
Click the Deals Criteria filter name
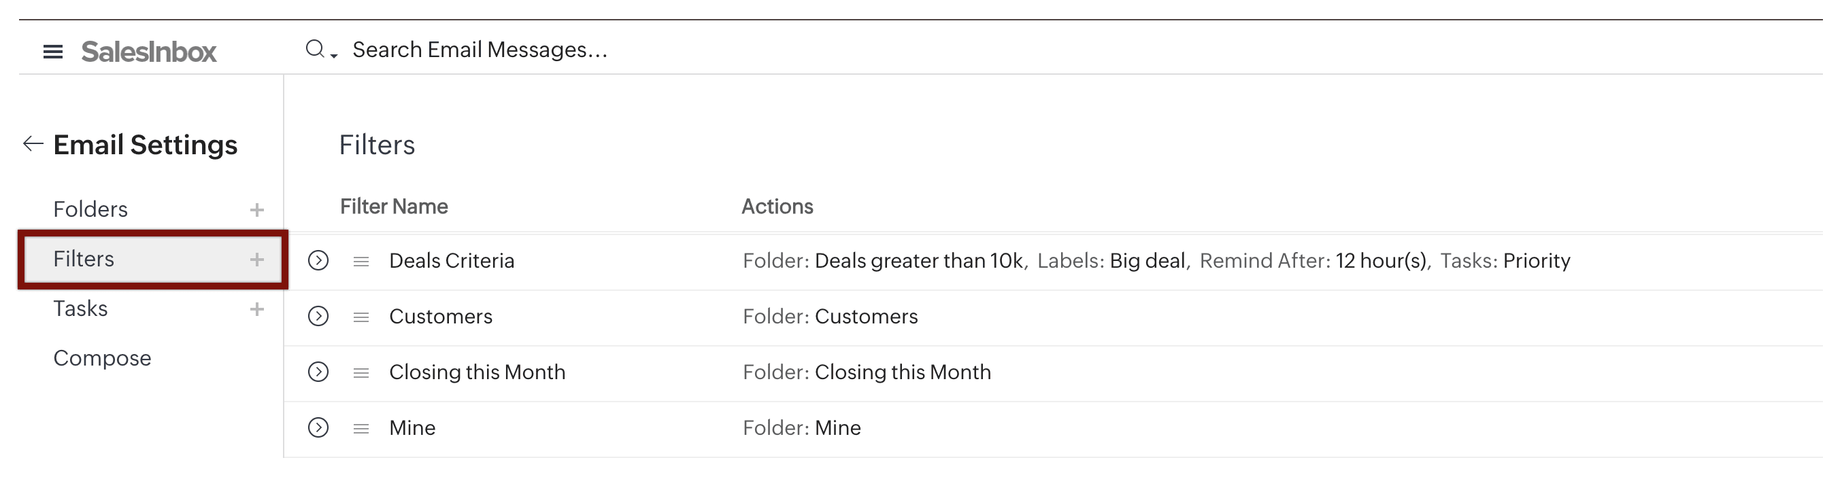coord(451,261)
